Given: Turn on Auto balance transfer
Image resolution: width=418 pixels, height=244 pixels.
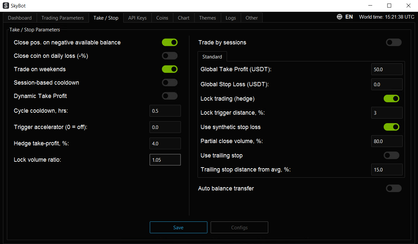Looking at the screenshot, I should pyautogui.click(x=394, y=188).
